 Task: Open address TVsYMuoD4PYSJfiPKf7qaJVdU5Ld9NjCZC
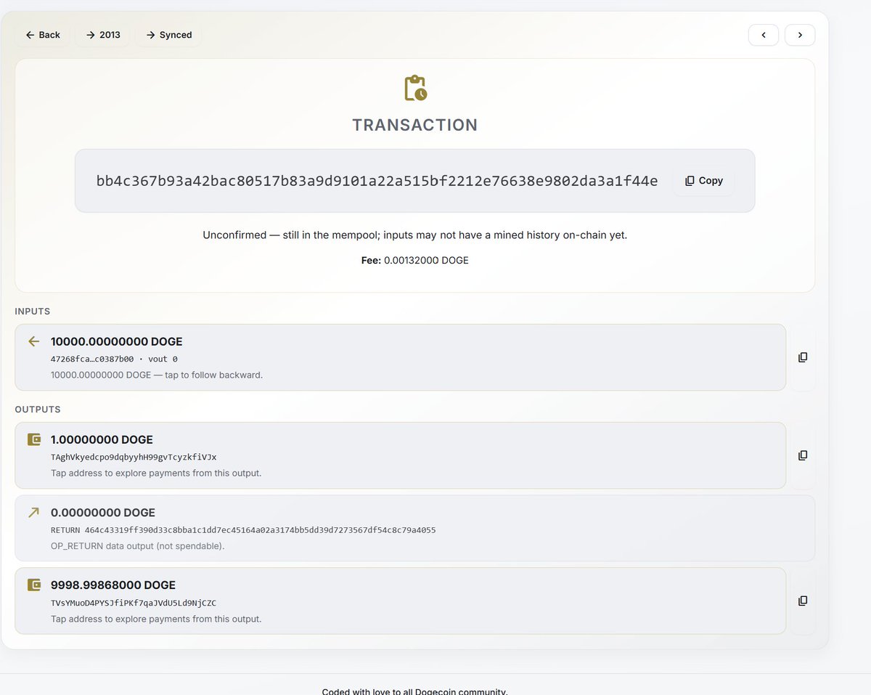coord(134,603)
